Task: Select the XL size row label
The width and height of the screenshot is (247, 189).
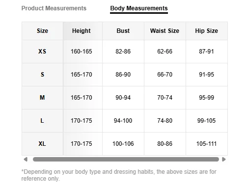Action: pyautogui.click(x=42, y=144)
